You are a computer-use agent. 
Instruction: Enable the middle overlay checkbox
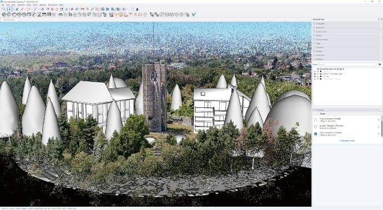pos(316,127)
